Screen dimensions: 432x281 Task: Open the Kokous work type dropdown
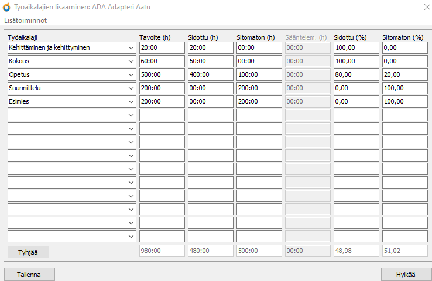point(131,61)
